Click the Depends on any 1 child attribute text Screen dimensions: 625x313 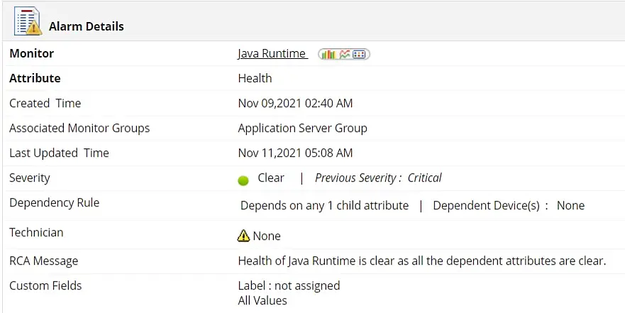[x=324, y=206]
